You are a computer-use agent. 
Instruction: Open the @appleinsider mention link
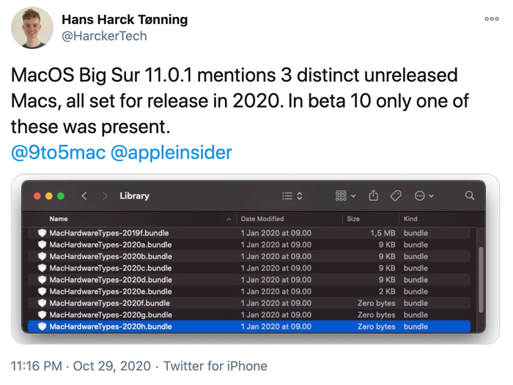[x=171, y=152]
